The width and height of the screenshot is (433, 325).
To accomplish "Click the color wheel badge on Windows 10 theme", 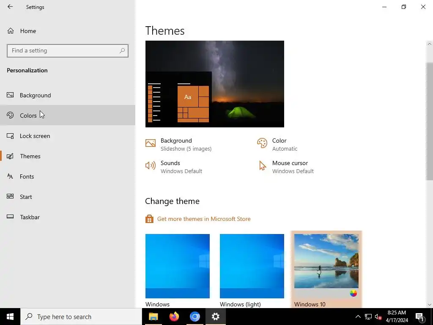I will 353,293.
